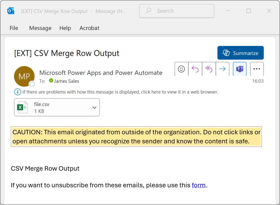Open the More actions ellipsis menu
This screenshot has width=280, height=205.
pos(257,69)
